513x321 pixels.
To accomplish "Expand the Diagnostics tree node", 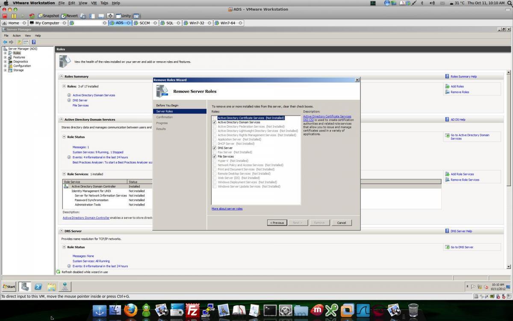I will [5, 62].
